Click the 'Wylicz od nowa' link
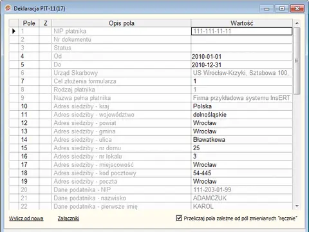The height and width of the screenshot is (232, 309). tap(26, 218)
